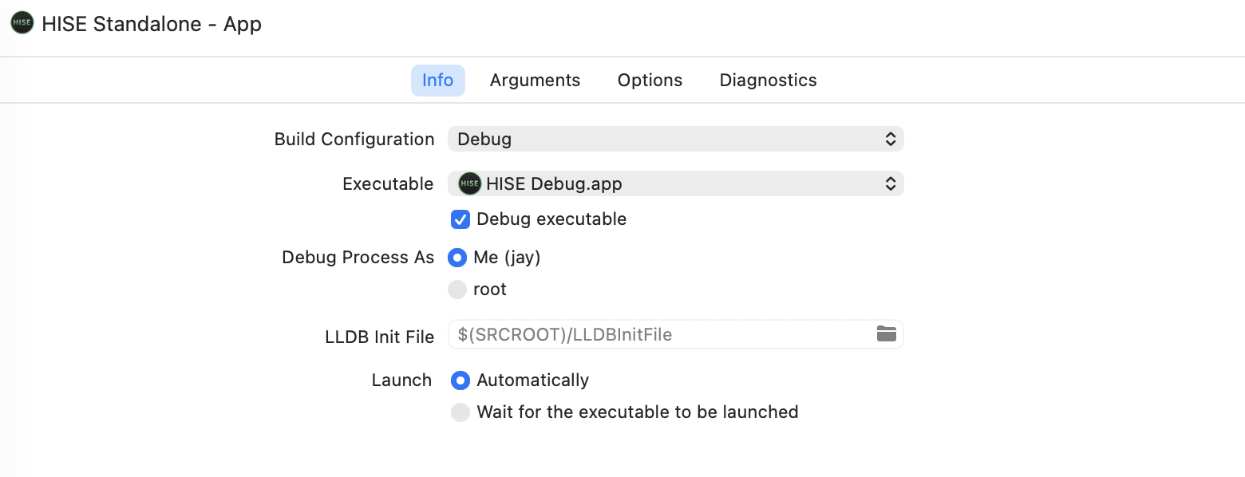Open the Build Configuration dropdown
Viewport: 1245px width, 477px height.
click(x=674, y=139)
